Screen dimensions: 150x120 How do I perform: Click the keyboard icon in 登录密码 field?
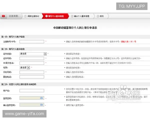(x=41, y=98)
